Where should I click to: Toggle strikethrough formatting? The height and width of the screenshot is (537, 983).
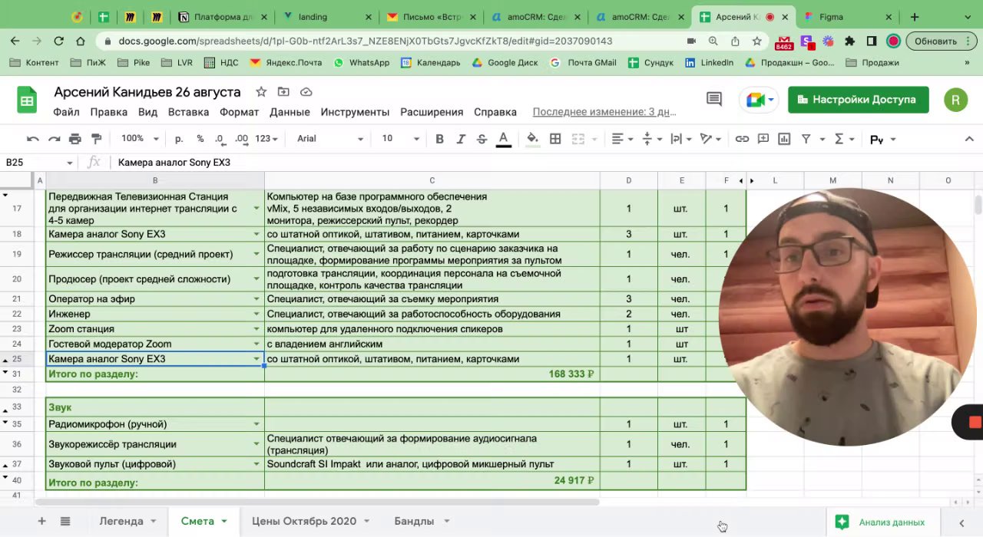[482, 139]
